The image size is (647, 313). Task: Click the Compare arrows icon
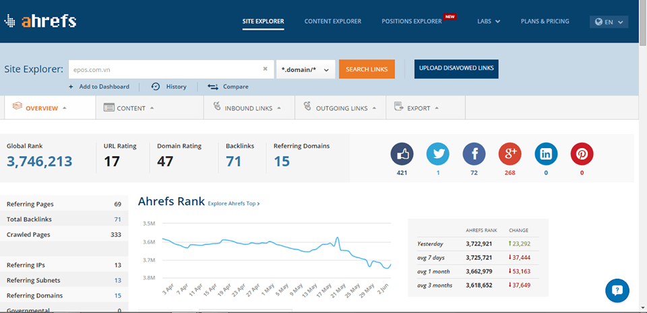(212, 87)
